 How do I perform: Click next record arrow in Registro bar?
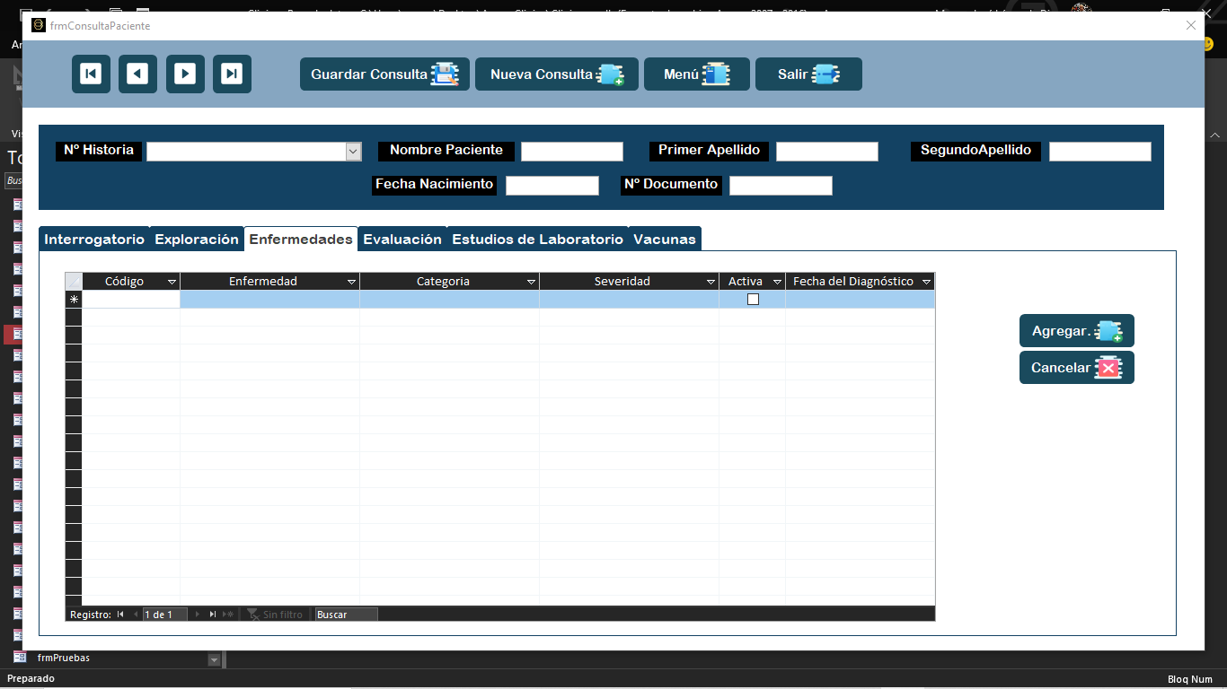tap(198, 615)
